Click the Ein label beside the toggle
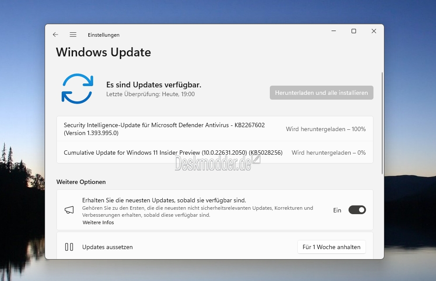The image size is (436, 281). 337,210
